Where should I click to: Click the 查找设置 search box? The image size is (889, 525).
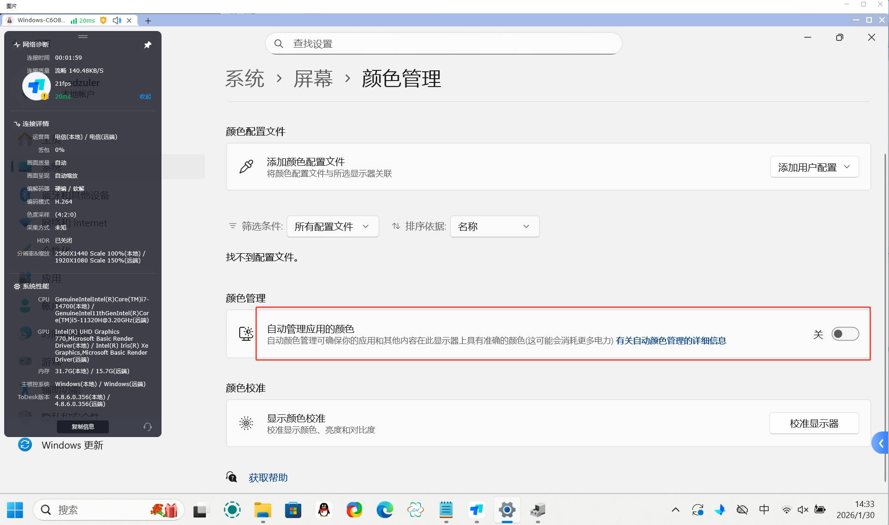[x=443, y=43]
